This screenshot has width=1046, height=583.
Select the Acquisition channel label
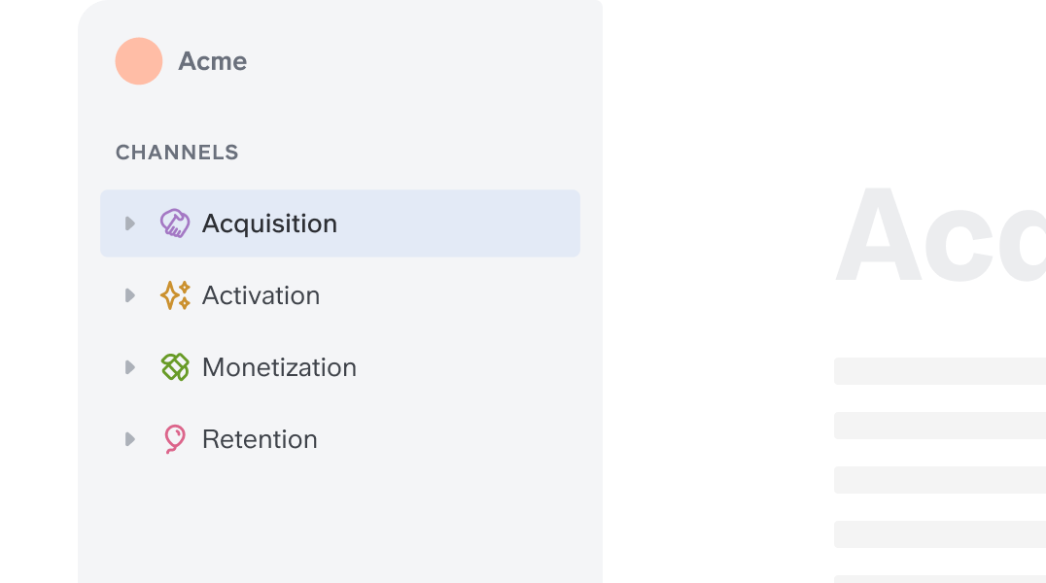pos(269,223)
